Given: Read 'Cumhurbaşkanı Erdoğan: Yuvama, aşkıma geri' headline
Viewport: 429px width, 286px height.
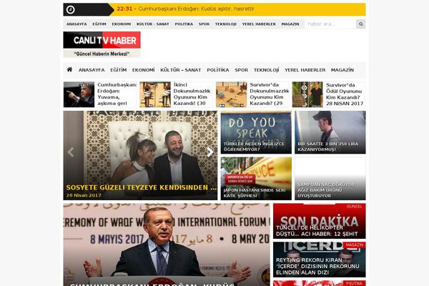Looking at the screenshot, I should [117, 94].
